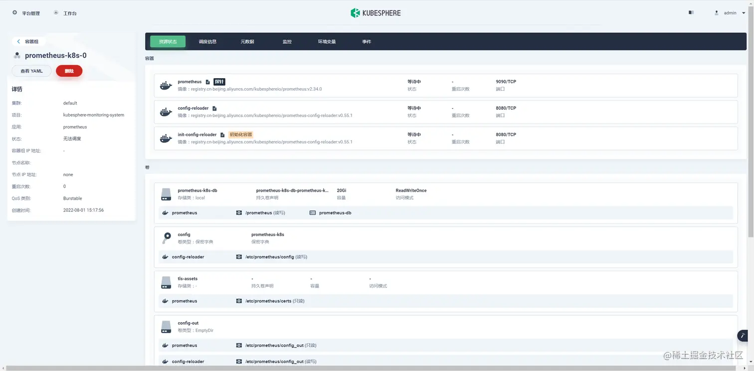The height and width of the screenshot is (371, 754).
Task: Open the 元数据 tab
Action: pyautogui.click(x=247, y=42)
